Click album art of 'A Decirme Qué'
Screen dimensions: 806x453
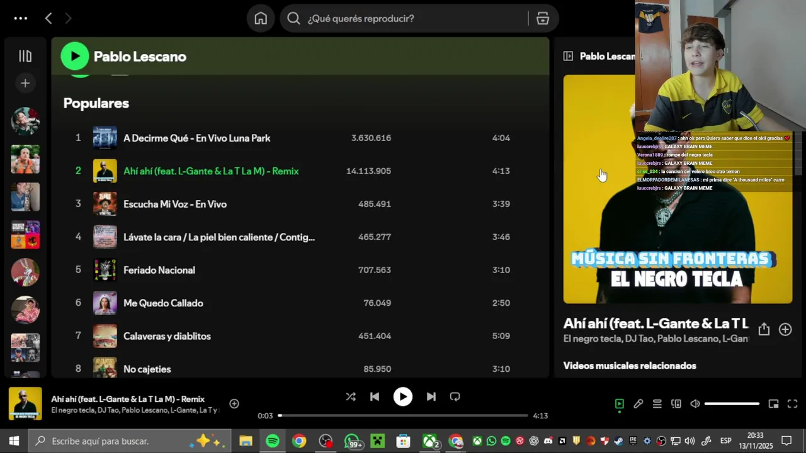(105, 138)
